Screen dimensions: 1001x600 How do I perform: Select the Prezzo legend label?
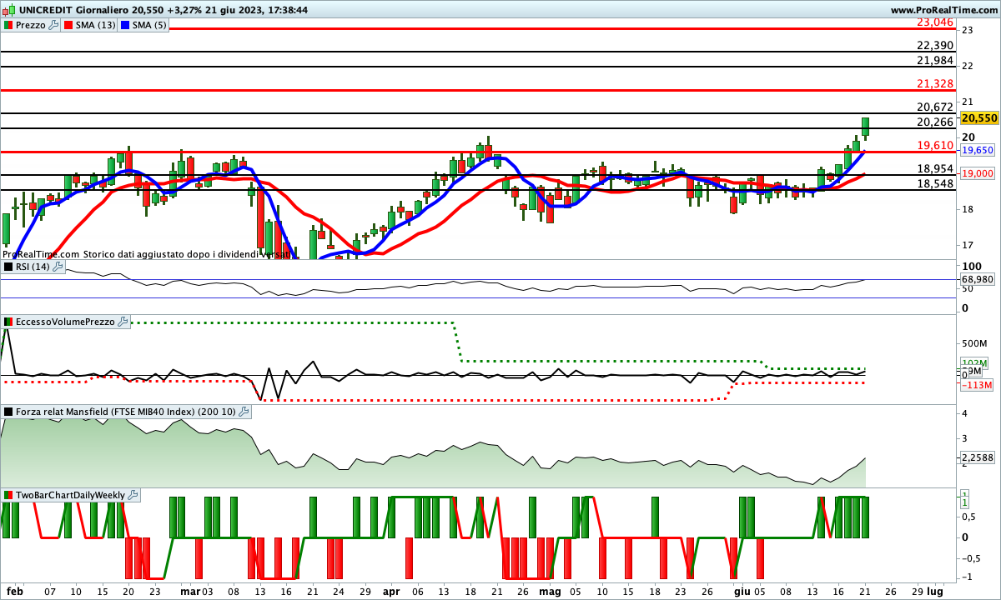click(32, 25)
